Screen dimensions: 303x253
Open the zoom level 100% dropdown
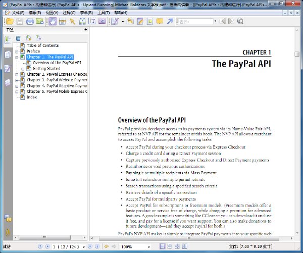point(149,247)
